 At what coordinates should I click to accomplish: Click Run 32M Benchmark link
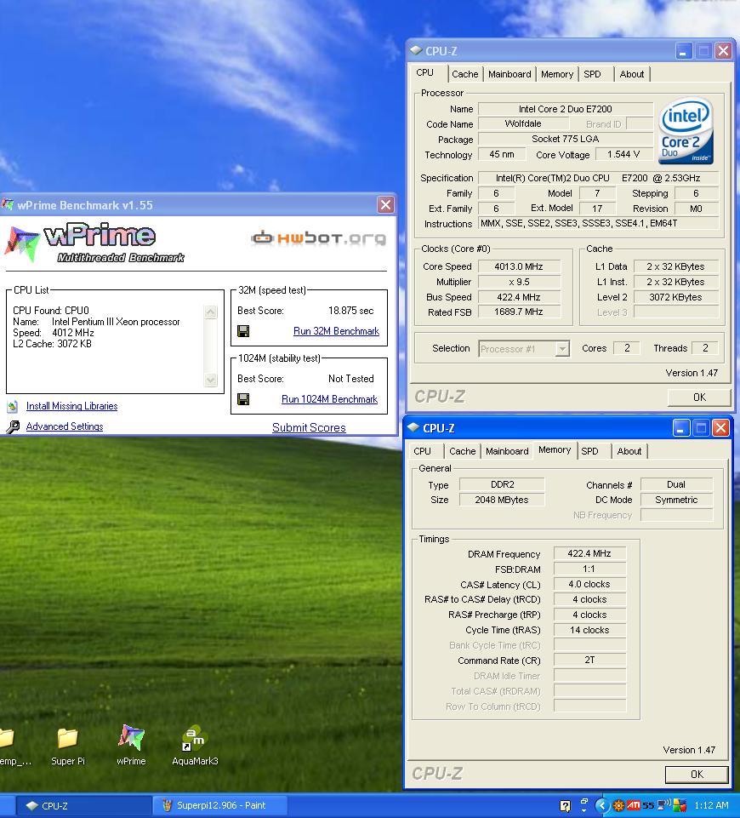point(336,331)
